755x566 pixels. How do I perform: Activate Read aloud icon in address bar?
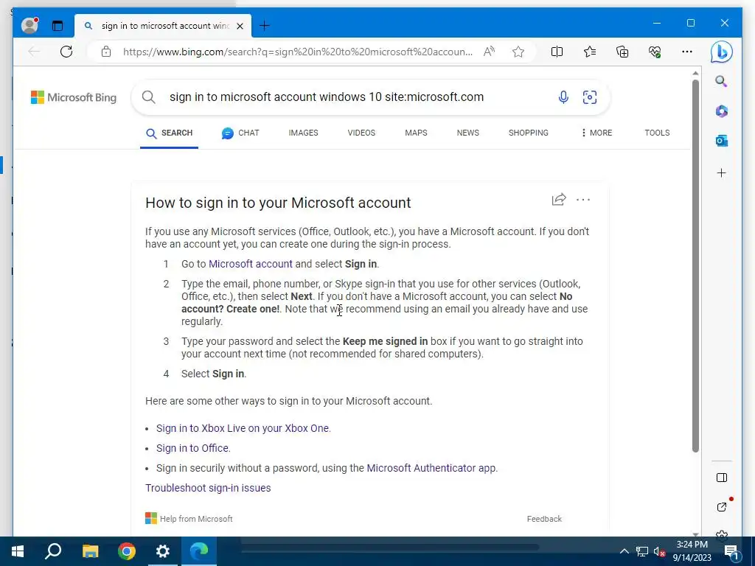click(490, 52)
